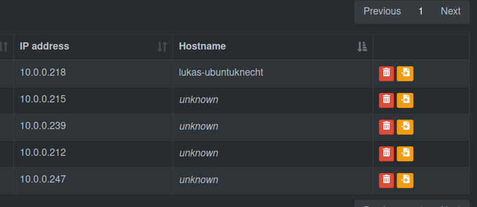The width and height of the screenshot is (477, 207).
Task: Copy lukas-ubuntuknecht lease to static
Action: tap(405, 73)
